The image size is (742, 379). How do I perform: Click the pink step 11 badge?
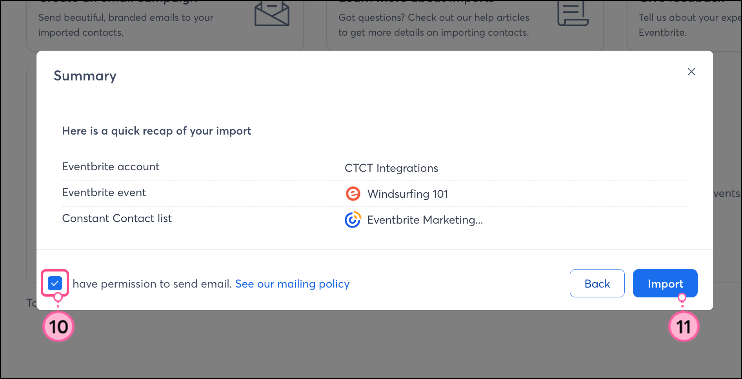click(x=683, y=326)
